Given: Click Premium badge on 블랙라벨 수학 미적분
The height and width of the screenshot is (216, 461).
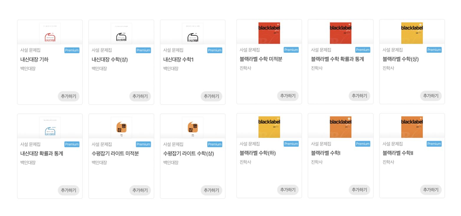Looking at the screenshot, I should point(291,50).
